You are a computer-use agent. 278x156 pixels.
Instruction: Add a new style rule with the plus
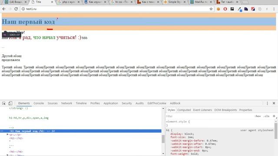[x=274, y=116]
